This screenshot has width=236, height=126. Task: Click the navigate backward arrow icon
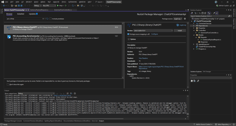tap(4, 6)
